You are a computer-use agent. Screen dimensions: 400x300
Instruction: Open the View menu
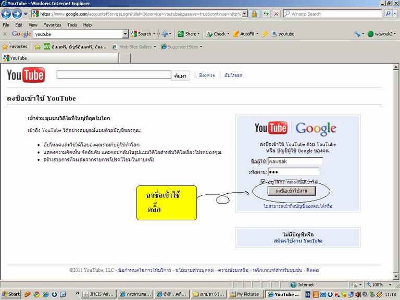click(x=33, y=25)
